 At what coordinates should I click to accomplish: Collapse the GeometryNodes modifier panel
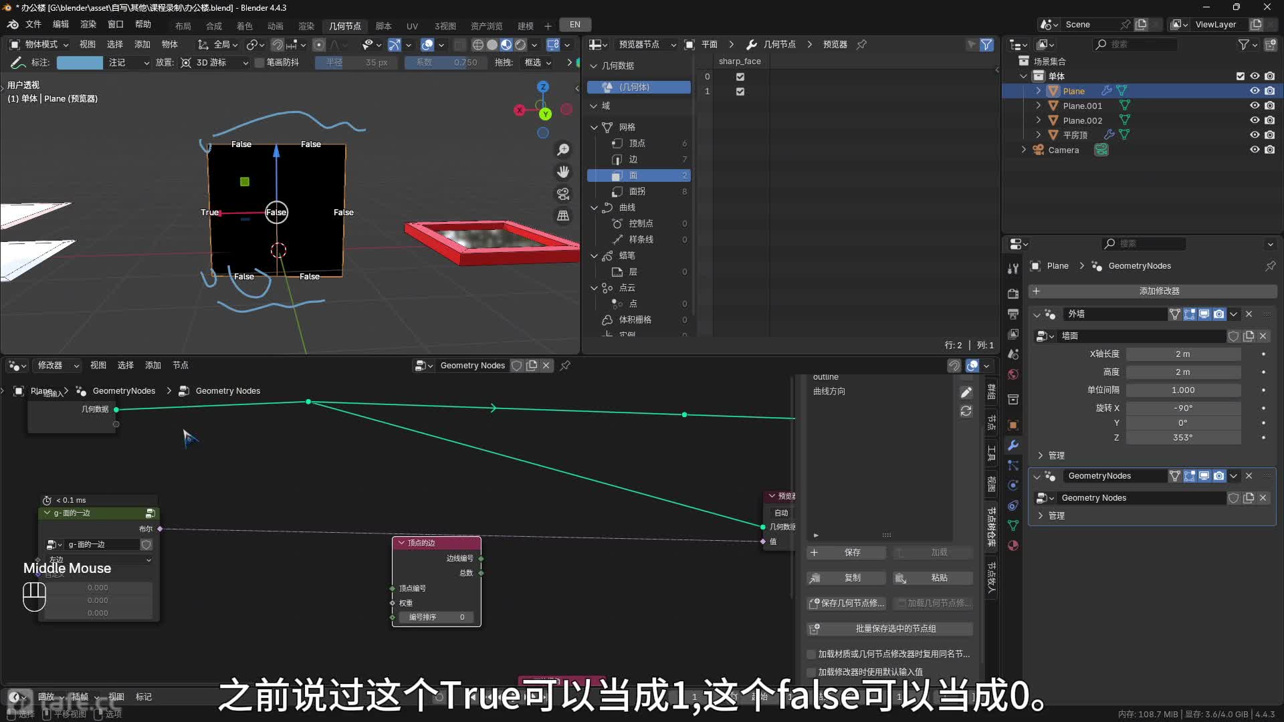pyautogui.click(x=1037, y=476)
